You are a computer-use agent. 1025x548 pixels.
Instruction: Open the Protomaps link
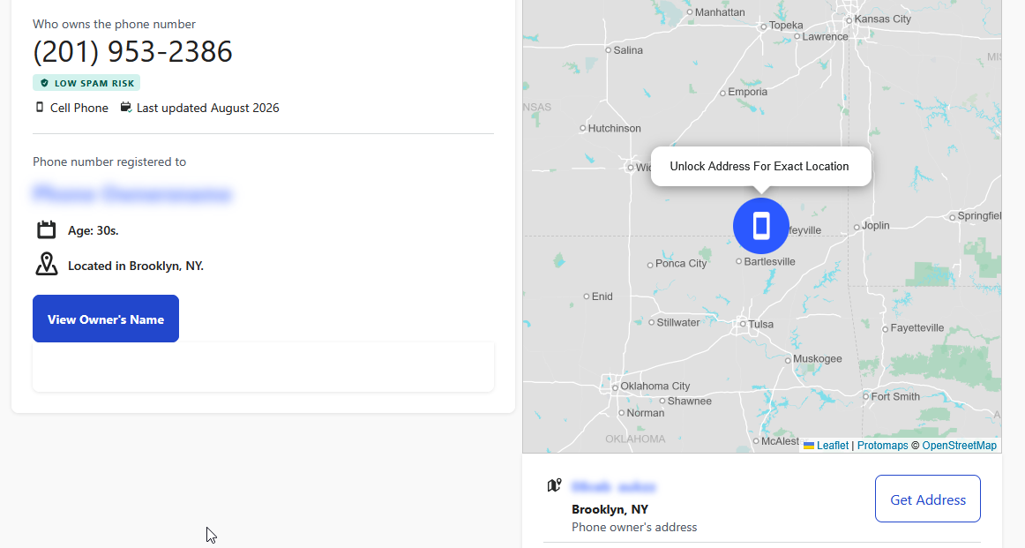[x=882, y=446]
